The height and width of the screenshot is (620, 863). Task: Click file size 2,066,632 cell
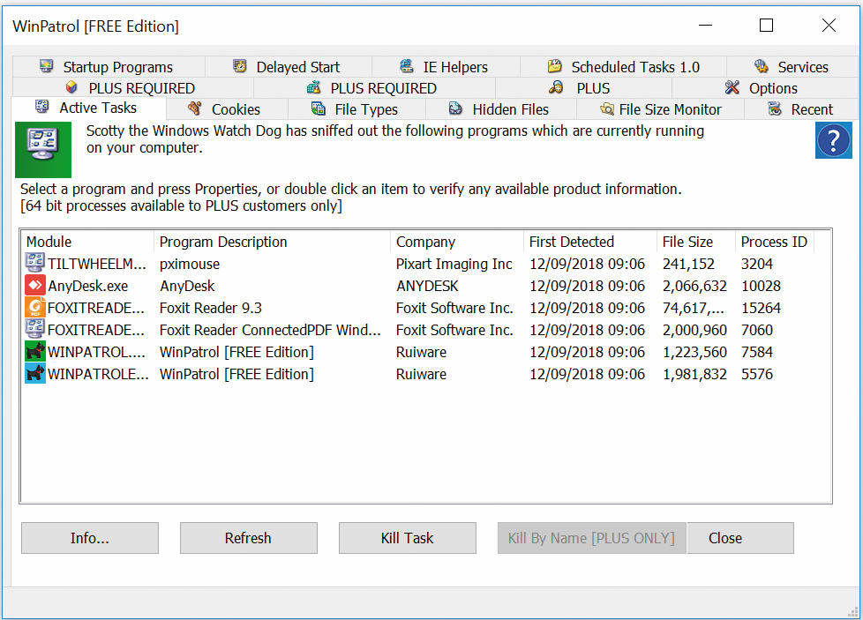[694, 286]
